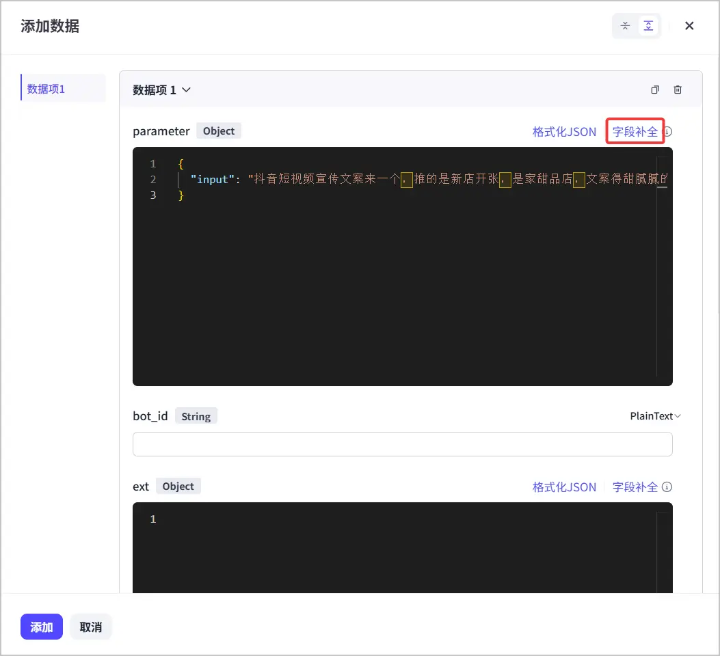Click info icon next to ext 字段补全
The width and height of the screenshot is (720, 656).
click(667, 487)
